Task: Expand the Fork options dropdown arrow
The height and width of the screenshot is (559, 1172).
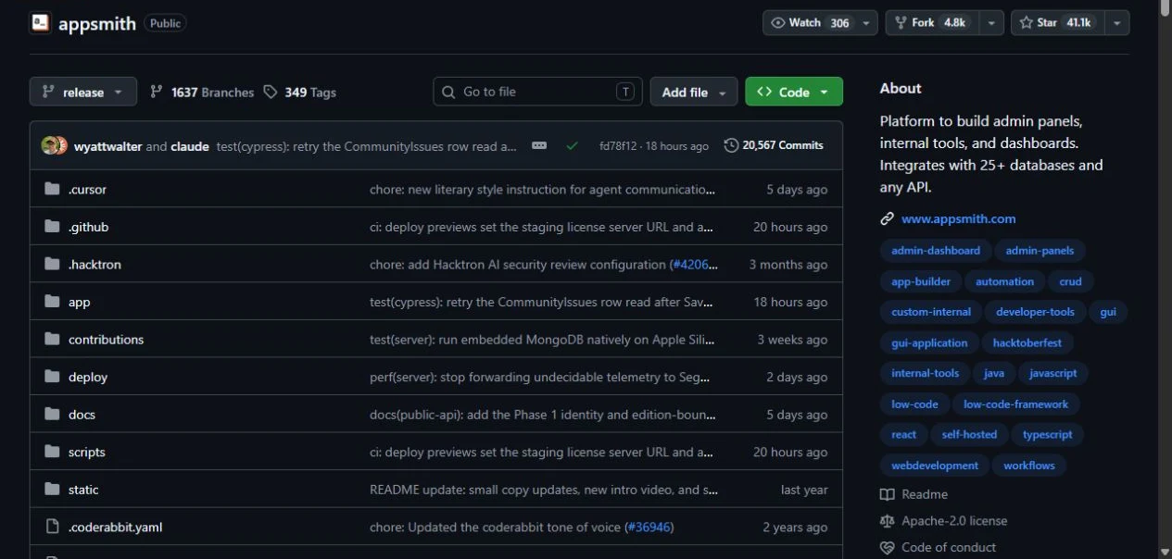Action: point(992,23)
